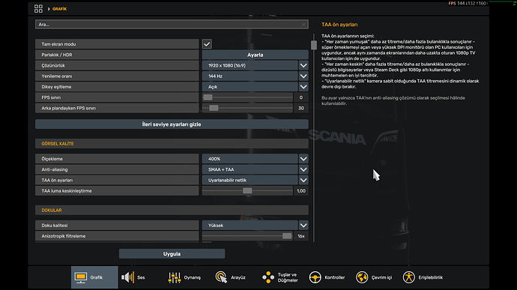Expand the Yenileme oranı 144 Hz dropdown
The image size is (517, 290).
303,76
